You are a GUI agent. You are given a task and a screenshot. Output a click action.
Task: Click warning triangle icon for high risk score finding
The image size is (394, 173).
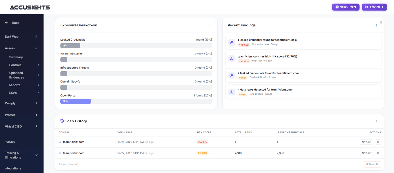(x=231, y=59)
